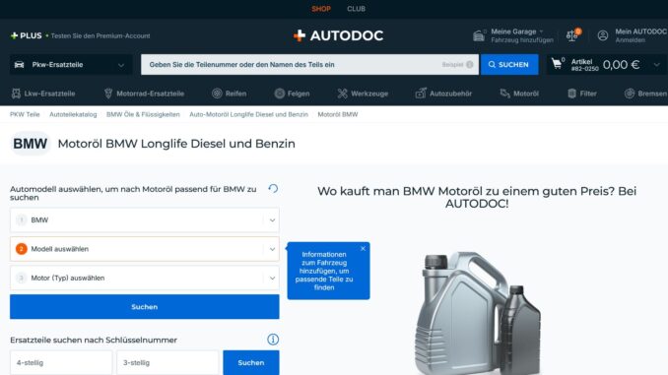Screen dimensions: 668x375
Task: Open the product comparison scale icon
Action: click(572, 35)
